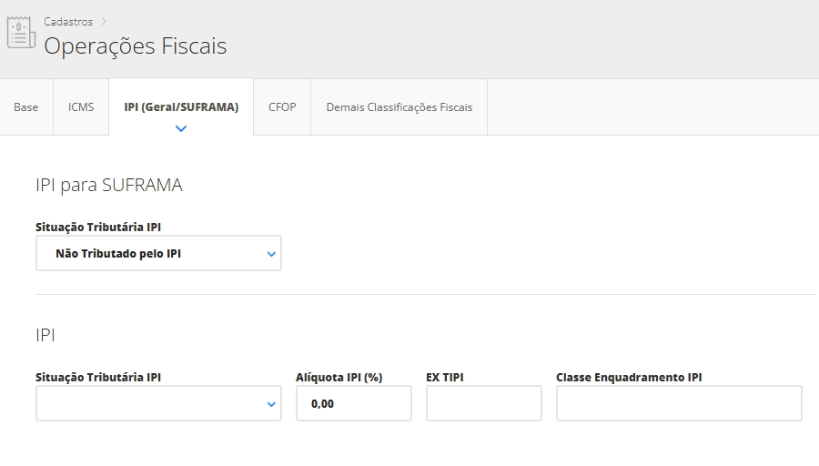Focus the Alíquota IPI (%) field
Screen dimensions: 819x466
coord(353,403)
